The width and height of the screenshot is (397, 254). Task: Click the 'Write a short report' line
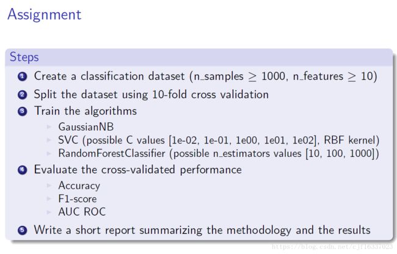pyautogui.click(x=202, y=230)
